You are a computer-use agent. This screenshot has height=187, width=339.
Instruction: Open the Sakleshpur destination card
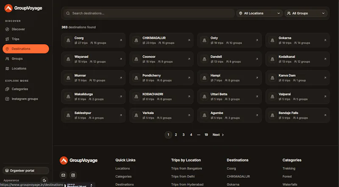click(x=93, y=115)
